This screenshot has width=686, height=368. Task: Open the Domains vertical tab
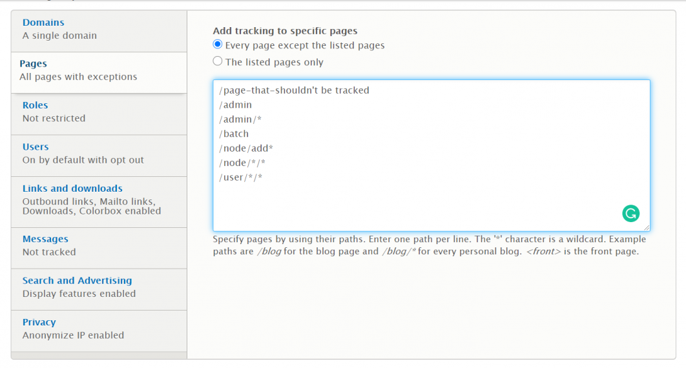[x=43, y=23]
